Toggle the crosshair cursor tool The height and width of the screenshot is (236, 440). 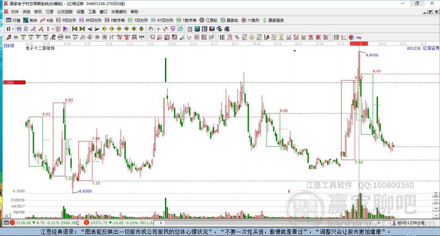tap(158, 29)
